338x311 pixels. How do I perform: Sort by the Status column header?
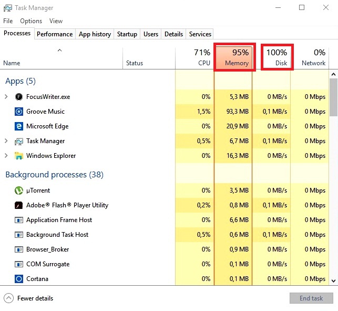(149, 58)
